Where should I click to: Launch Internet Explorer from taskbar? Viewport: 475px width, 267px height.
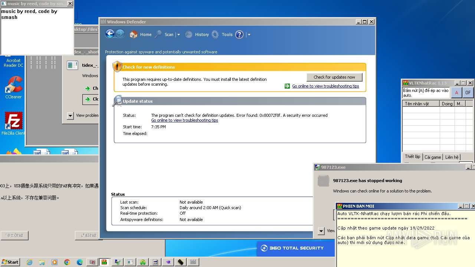[30, 262]
